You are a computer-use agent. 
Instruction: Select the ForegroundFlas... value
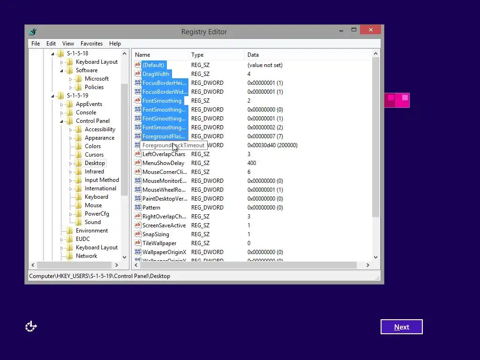tap(164, 136)
